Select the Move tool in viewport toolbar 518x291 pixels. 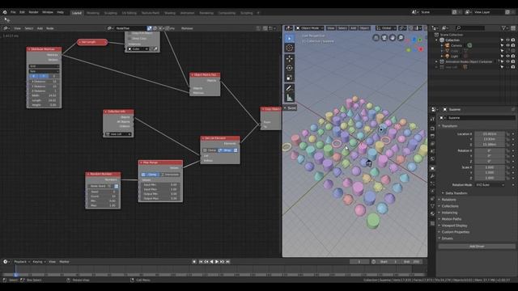pyautogui.click(x=290, y=59)
